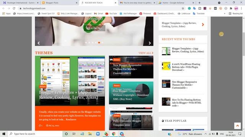Switch to the Google AdSense tab
This screenshot has width=245, height=137.
(x=176, y=3)
